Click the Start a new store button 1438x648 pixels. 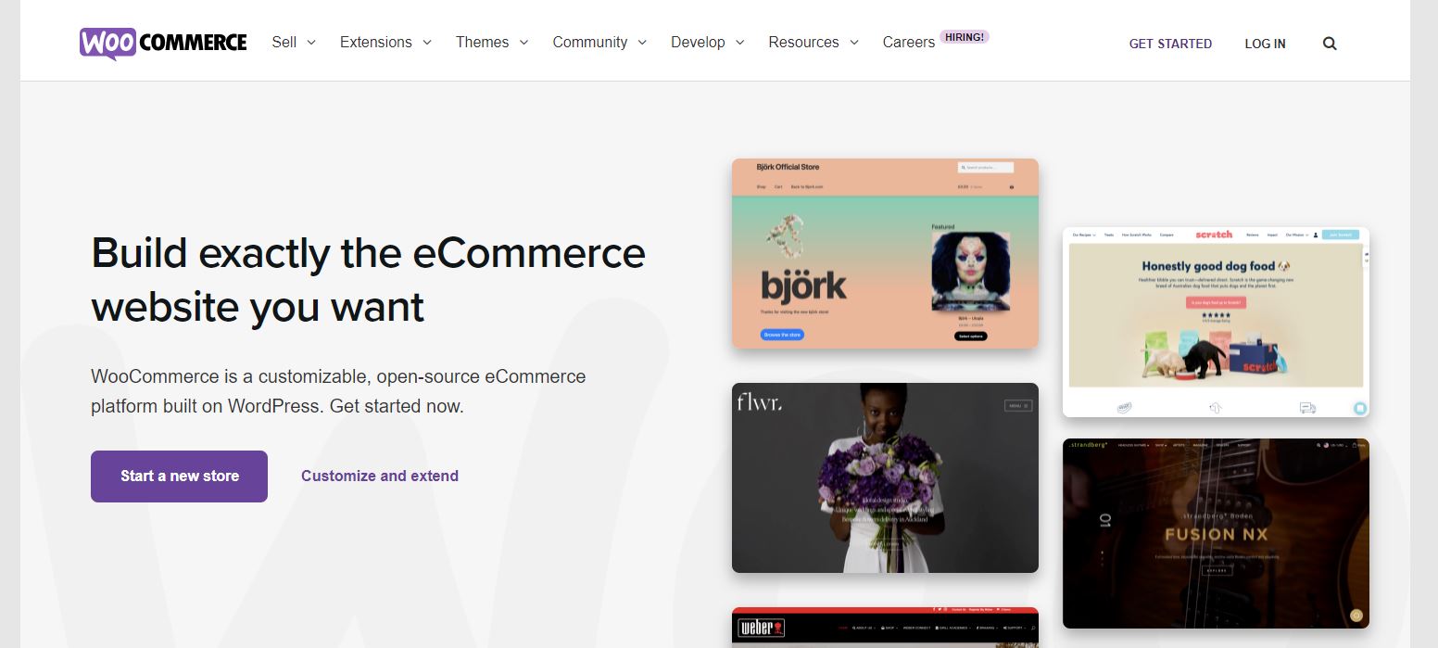pos(179,476)
